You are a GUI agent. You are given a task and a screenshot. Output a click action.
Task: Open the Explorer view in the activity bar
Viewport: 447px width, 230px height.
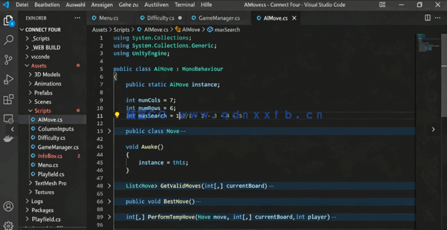pos(9,21)
